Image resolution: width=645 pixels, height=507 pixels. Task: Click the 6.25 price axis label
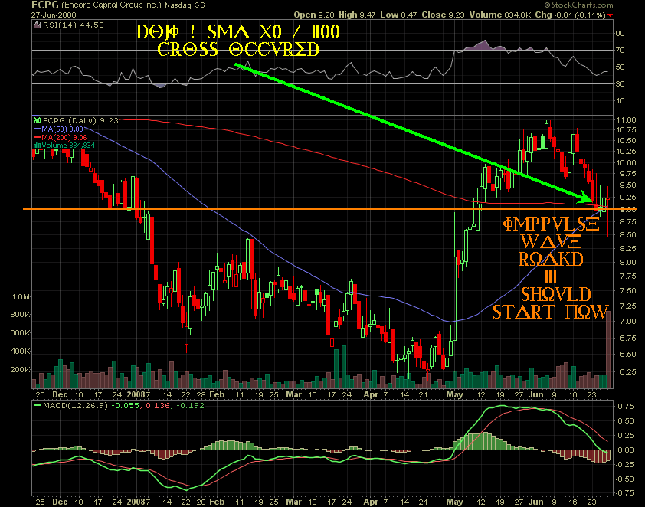pyautogui.click(x=627, y=371)
